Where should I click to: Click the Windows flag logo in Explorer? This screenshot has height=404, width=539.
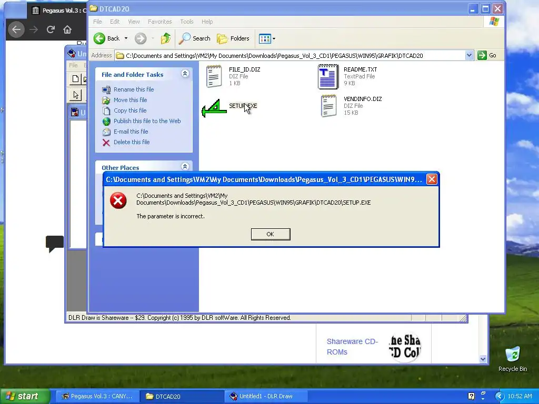click(494, 22)
